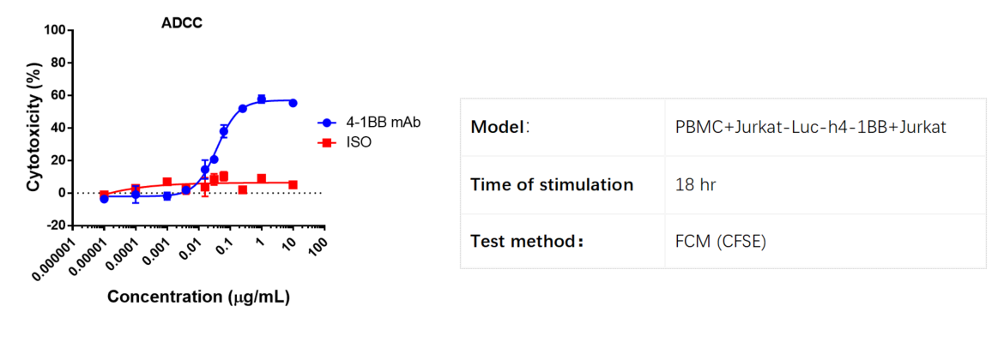Viewport: 1004px width, 348px height.
Task: Click the FCM (CFSE) table cell
Action: pos(826,241)
